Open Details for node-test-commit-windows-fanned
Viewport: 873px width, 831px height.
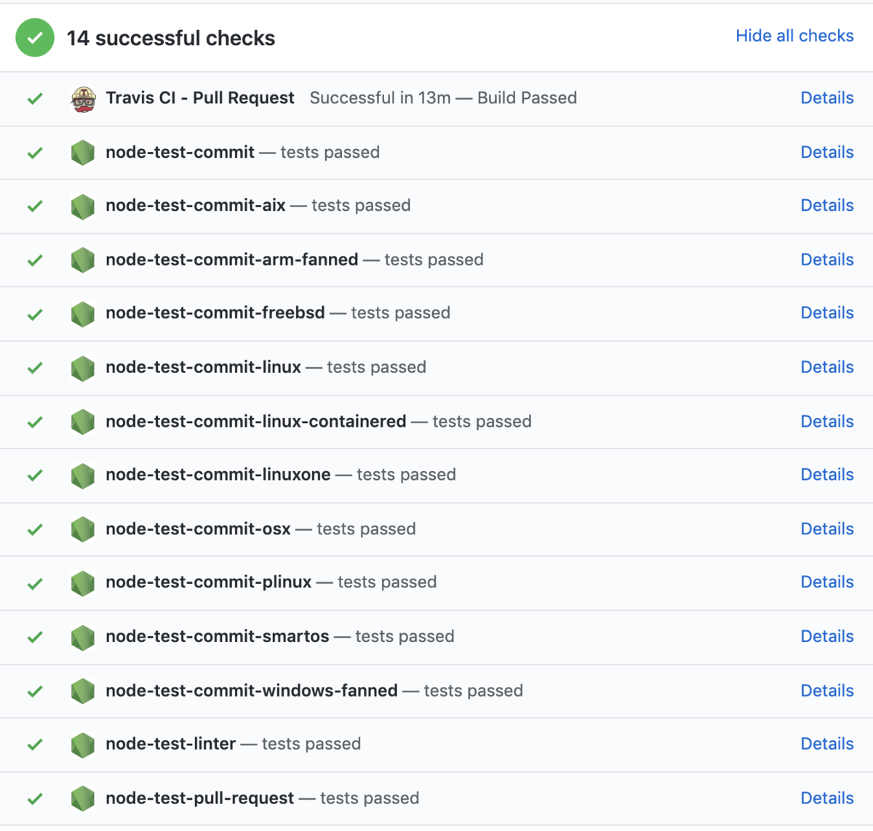(x=826, y=691)
